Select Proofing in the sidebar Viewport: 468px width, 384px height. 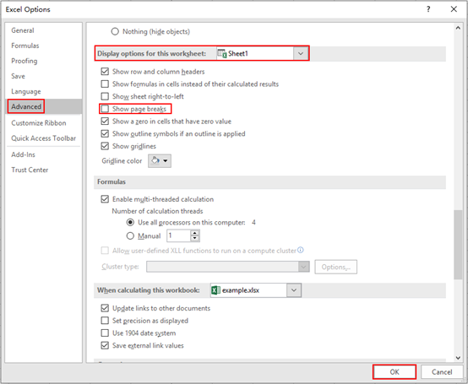click(24, 61)
